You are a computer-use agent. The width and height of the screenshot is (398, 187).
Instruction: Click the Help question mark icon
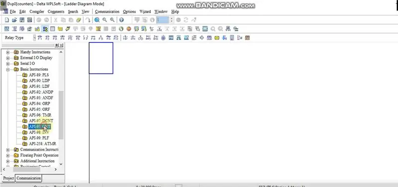pos(121,20)
